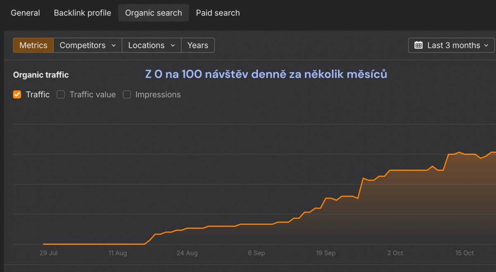This screenshot has width=496, height=272.
Task: Click the Locations chevron arrow
Action: coord(173,45)
